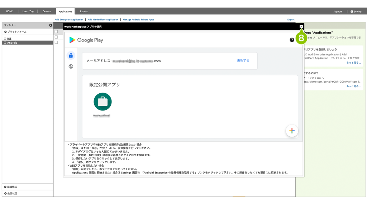Click the 限定公開アプリ heading
This screenshot has height=206, width=367.
pos(104,84)
